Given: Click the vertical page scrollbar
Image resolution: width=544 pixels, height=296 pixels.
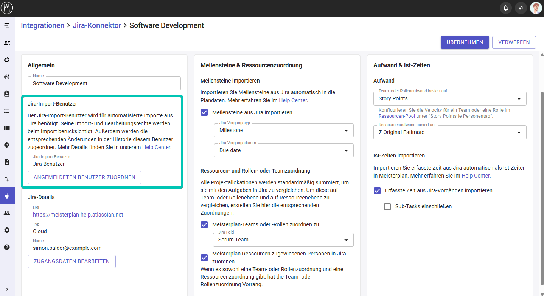Looking at the screenshot, I should click(541, 189).
